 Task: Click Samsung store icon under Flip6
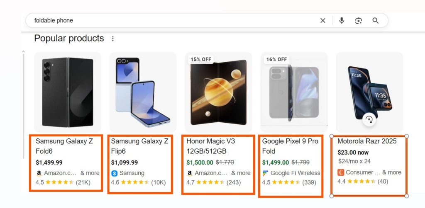[114, 173]
